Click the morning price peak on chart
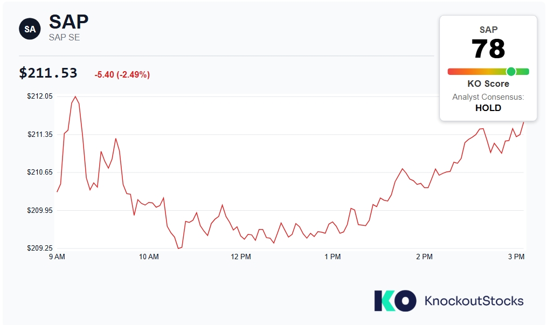Screen dimensions: 547x325 coord(75,96)
